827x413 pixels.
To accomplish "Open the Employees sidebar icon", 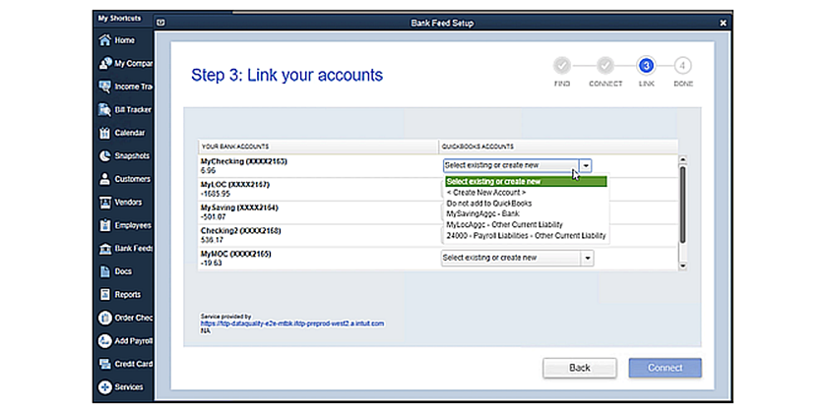I will click(104, 225).
